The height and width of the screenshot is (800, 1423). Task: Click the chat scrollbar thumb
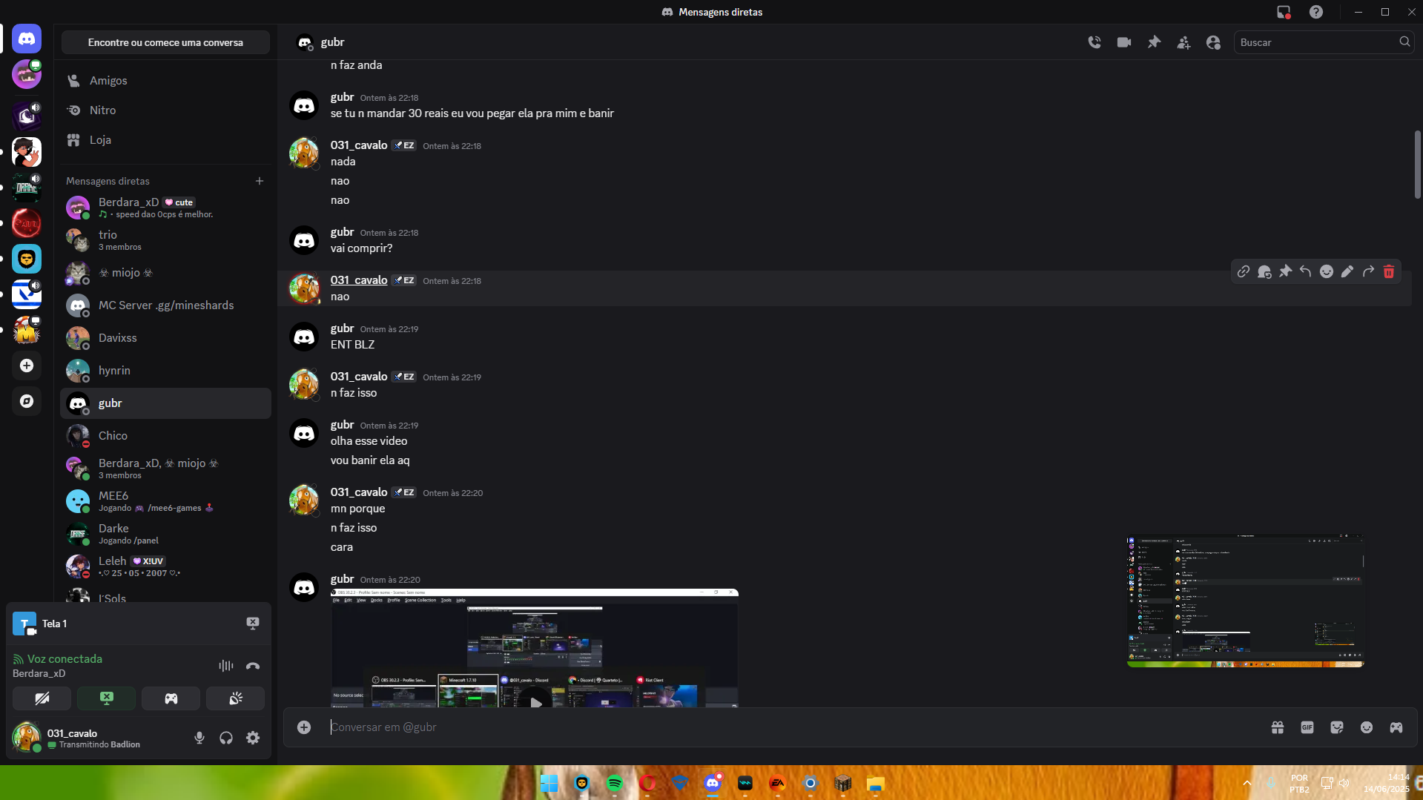(x=1417, y=165)
